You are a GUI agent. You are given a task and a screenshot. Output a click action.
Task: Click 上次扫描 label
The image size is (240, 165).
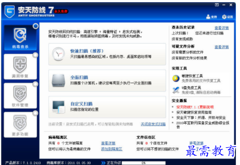[180, 33]
